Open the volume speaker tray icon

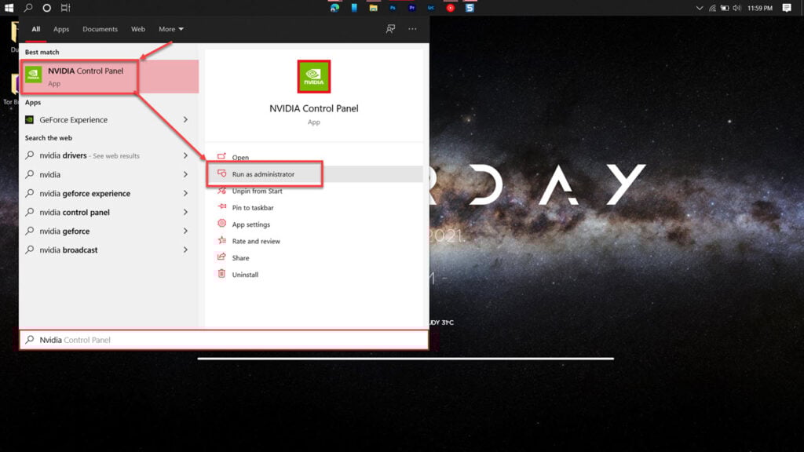pyautogui.click(x=736, y=8)
